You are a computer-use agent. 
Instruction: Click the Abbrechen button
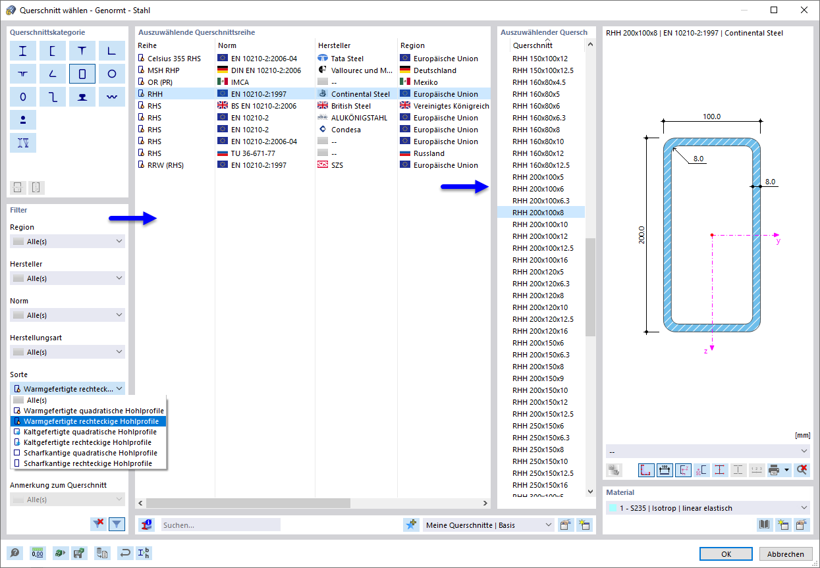tap(785, 554)
